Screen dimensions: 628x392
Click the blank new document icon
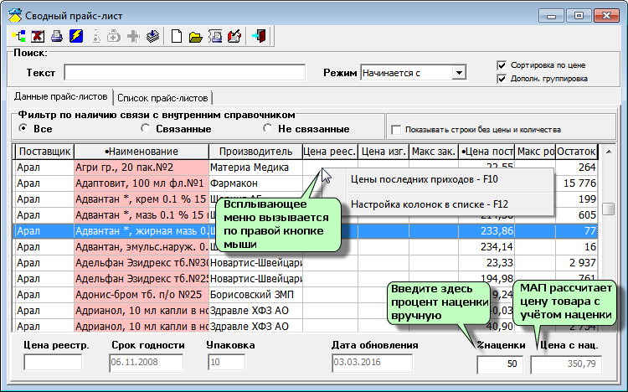click(177, 36)
